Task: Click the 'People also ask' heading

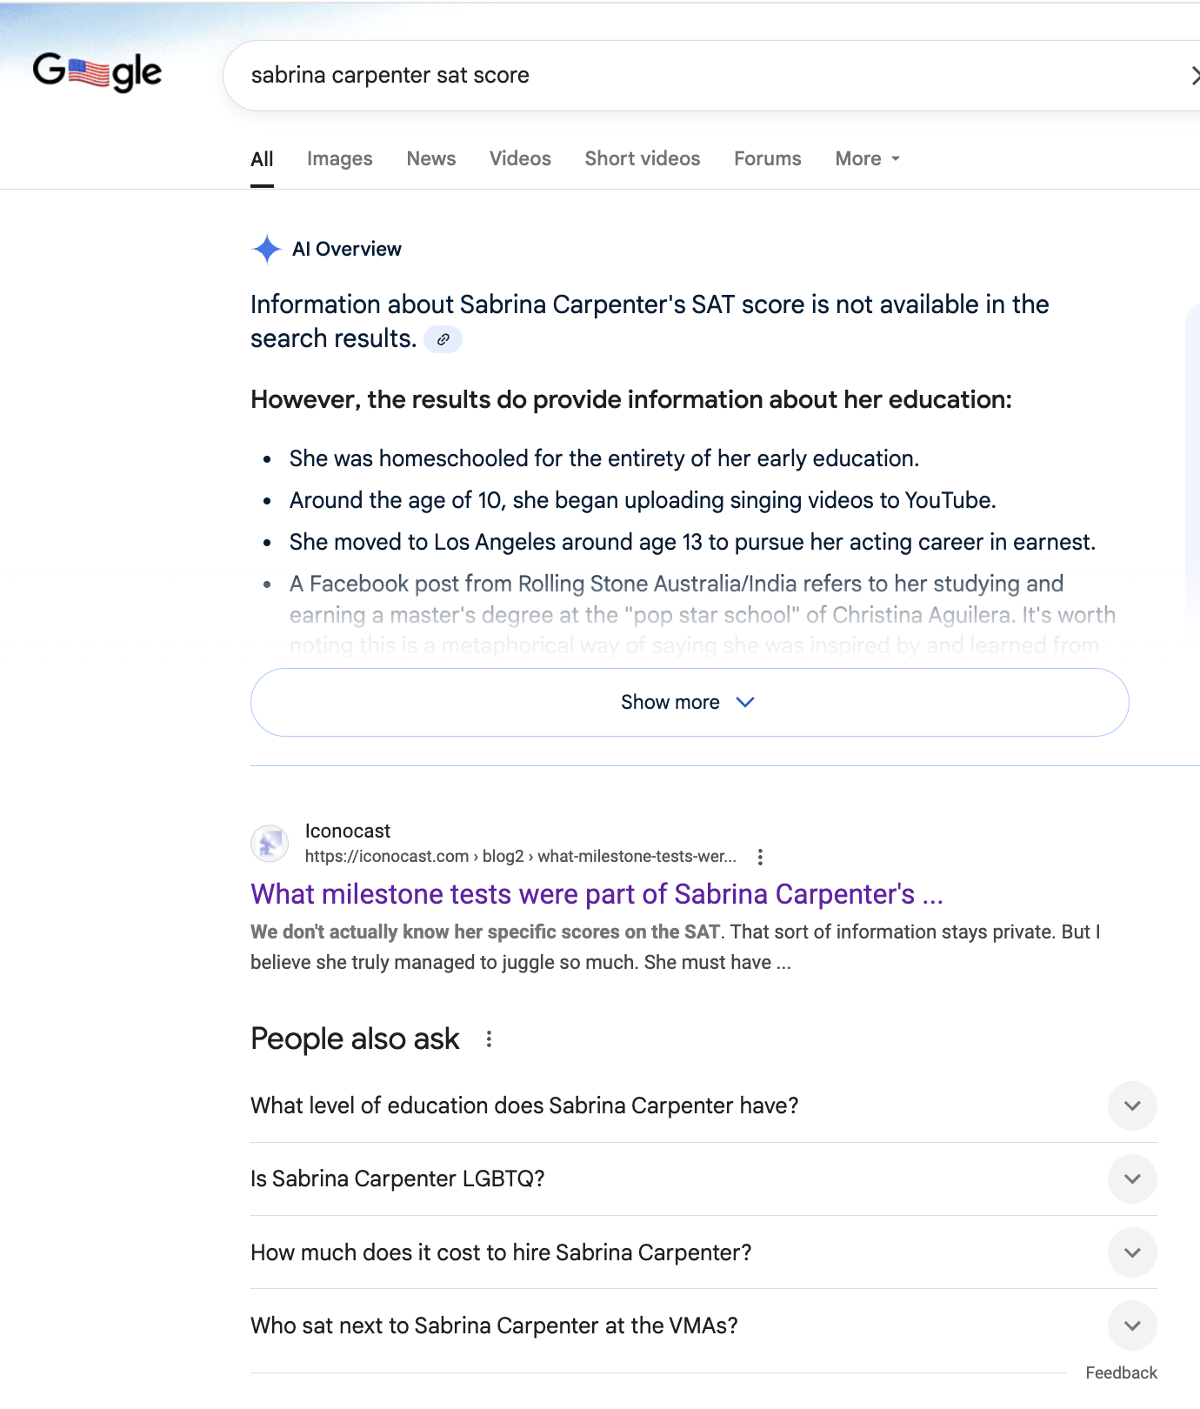Action: click(x=355, y=1039)
